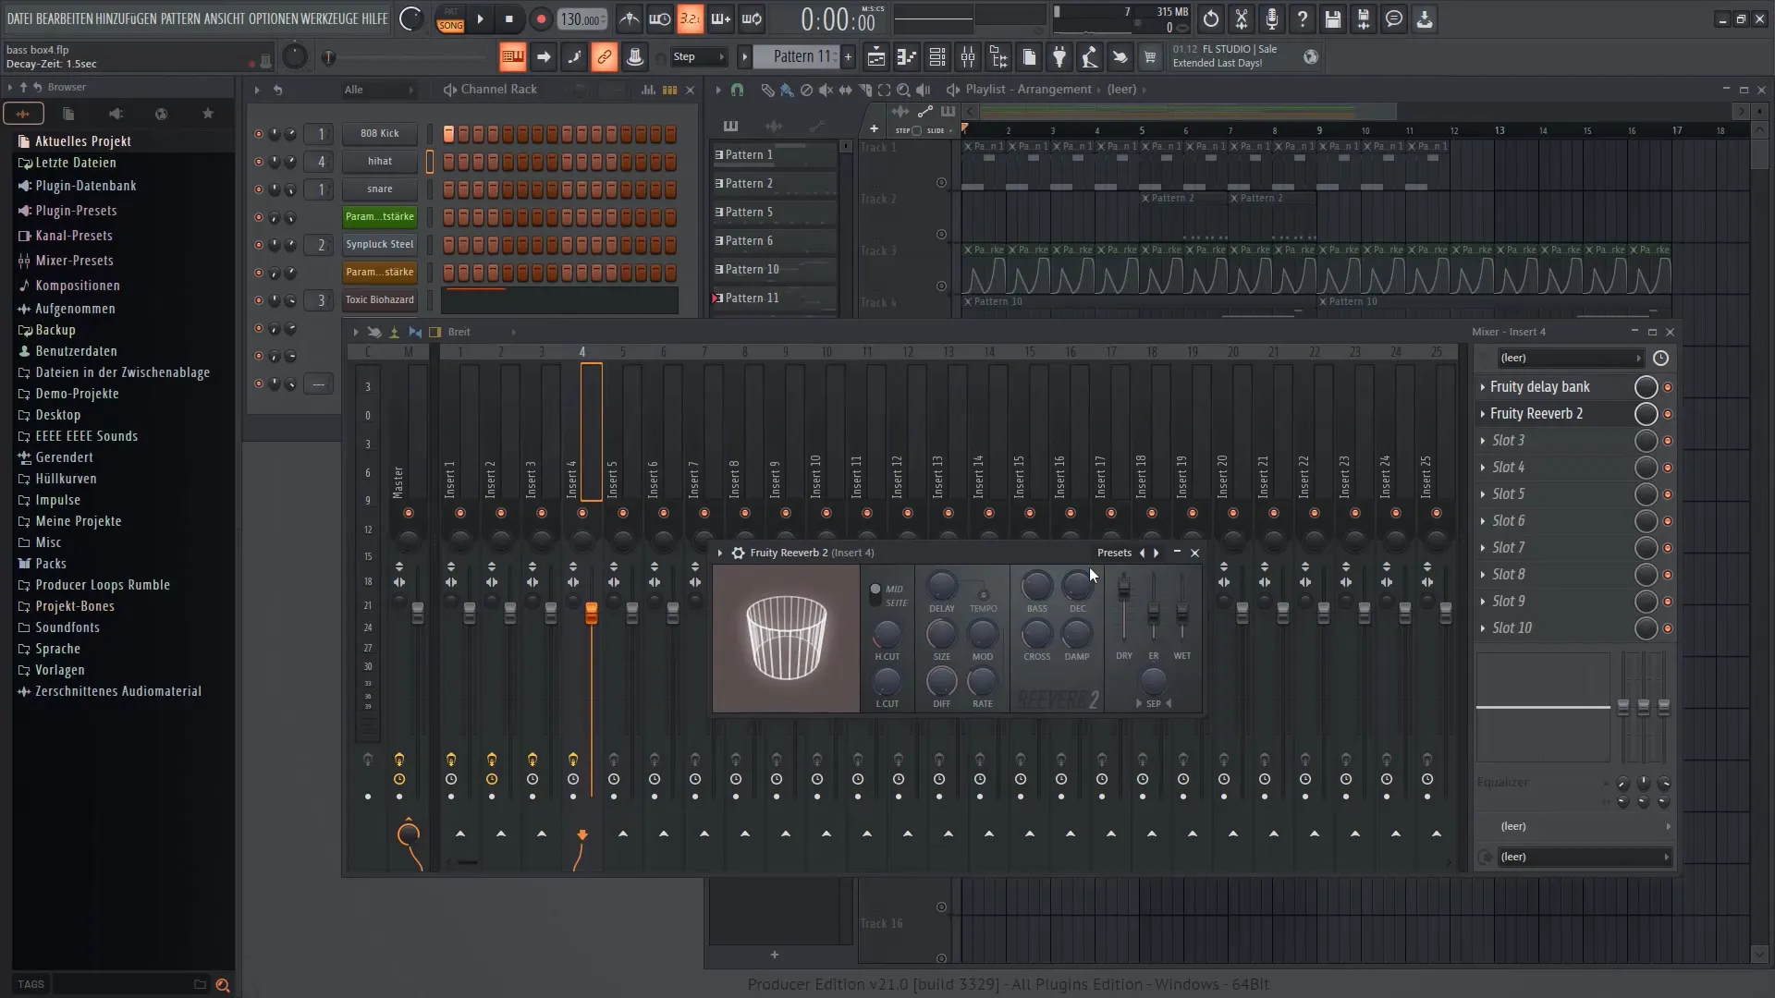Click the browser search magnifier icon
Screen dimensions: 1775x998
coord(223,985)
